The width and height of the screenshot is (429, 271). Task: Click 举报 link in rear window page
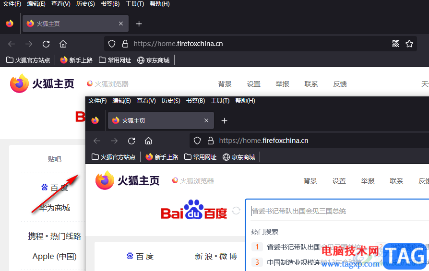tap(282, 84)
